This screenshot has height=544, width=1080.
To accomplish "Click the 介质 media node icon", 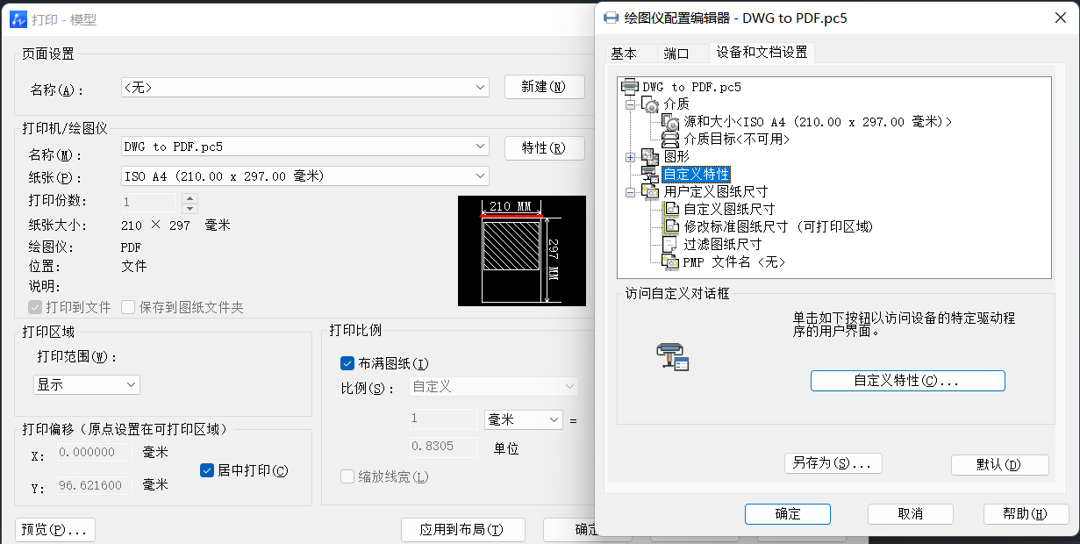I will (x=650, y=104).
